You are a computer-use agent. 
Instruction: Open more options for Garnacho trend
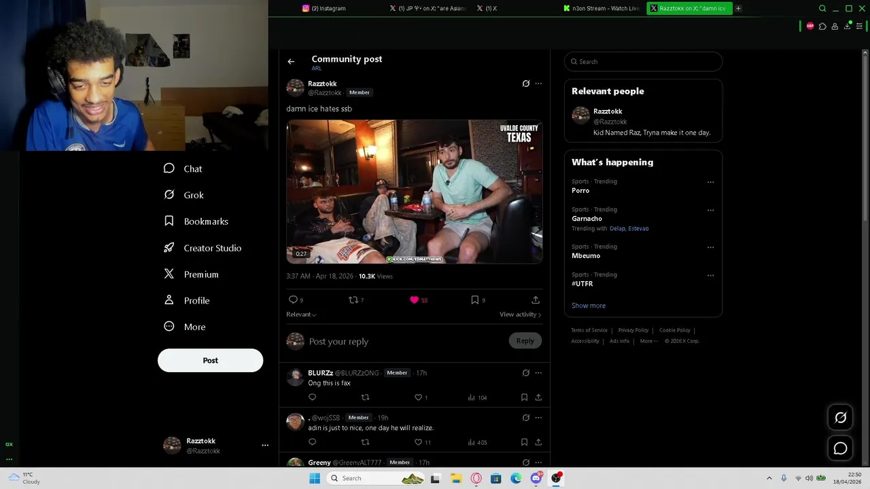point(710,210)
